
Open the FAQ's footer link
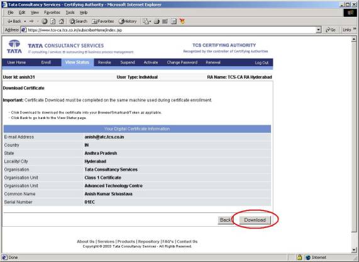coord(168,241)
